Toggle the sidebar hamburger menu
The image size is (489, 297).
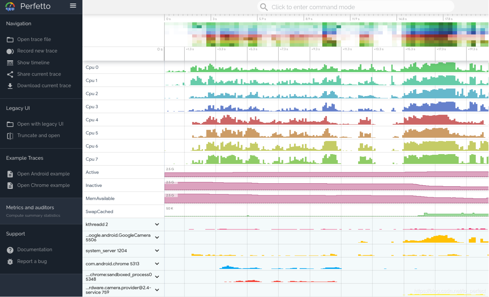pos(73,6)
